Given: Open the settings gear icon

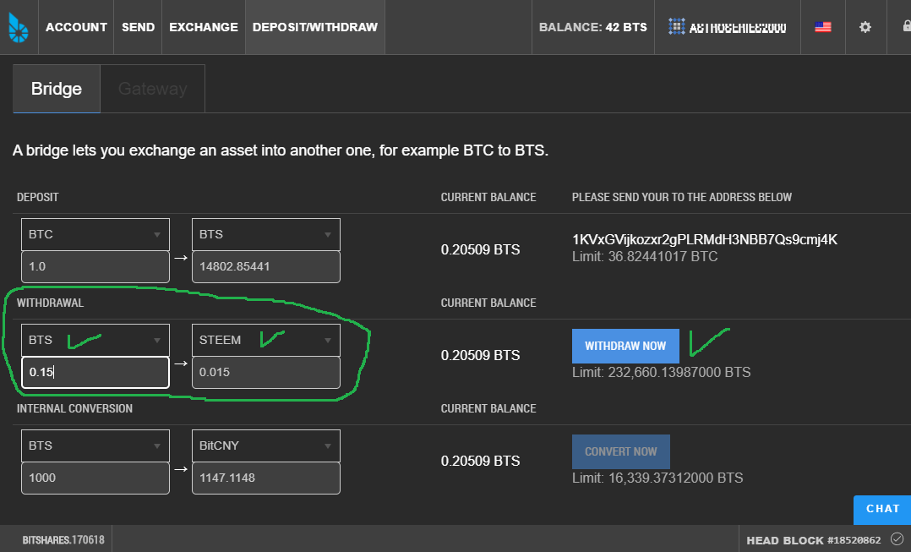Looking at the screenshot, I should point(865,27).
